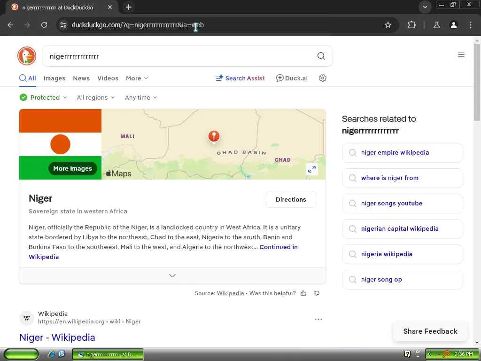This screenshot has width=481, height=361.
Task: Search related: niger empire wikipedia
Action: (x=402, y=153)
